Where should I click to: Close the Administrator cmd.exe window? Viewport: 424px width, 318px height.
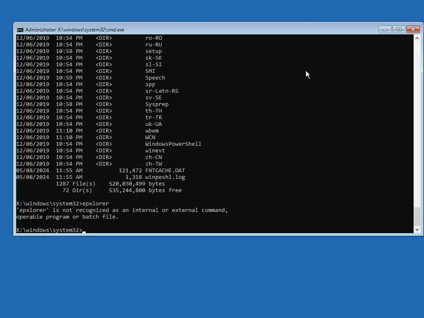(413, 29)
